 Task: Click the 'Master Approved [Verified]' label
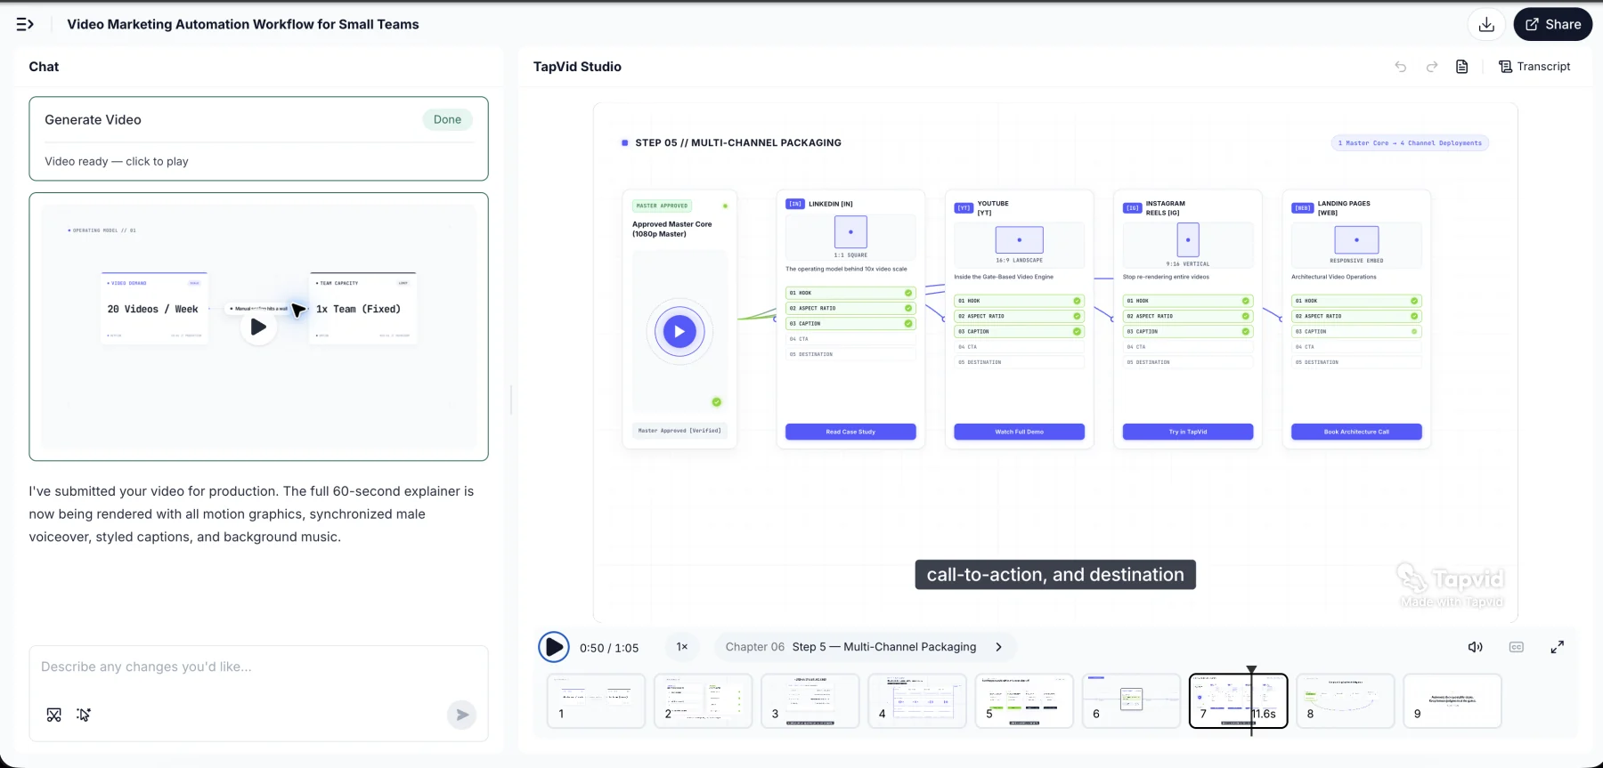[x=679, y=431]
